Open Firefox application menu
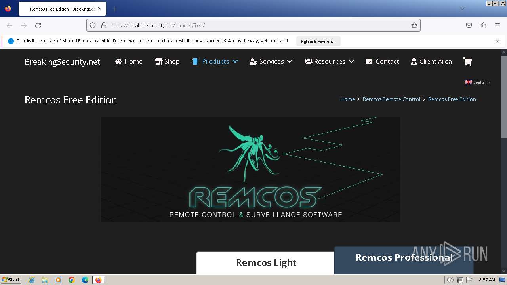This screenshot has height=285, width=507. click(x=497, y=25)
